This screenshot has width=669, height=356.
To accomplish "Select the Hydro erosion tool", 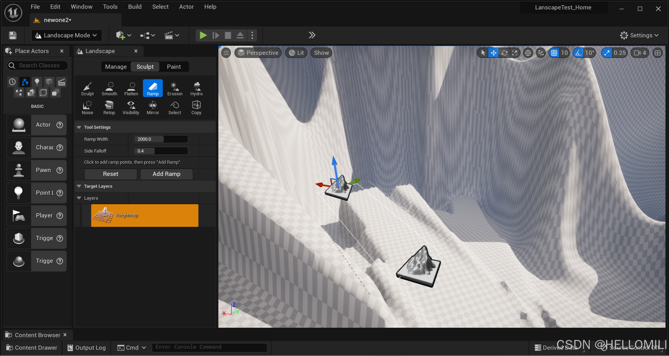I will [196, 89].
